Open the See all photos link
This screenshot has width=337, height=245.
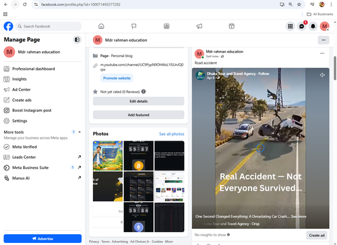pyautogui.click(x=172, y=134)
